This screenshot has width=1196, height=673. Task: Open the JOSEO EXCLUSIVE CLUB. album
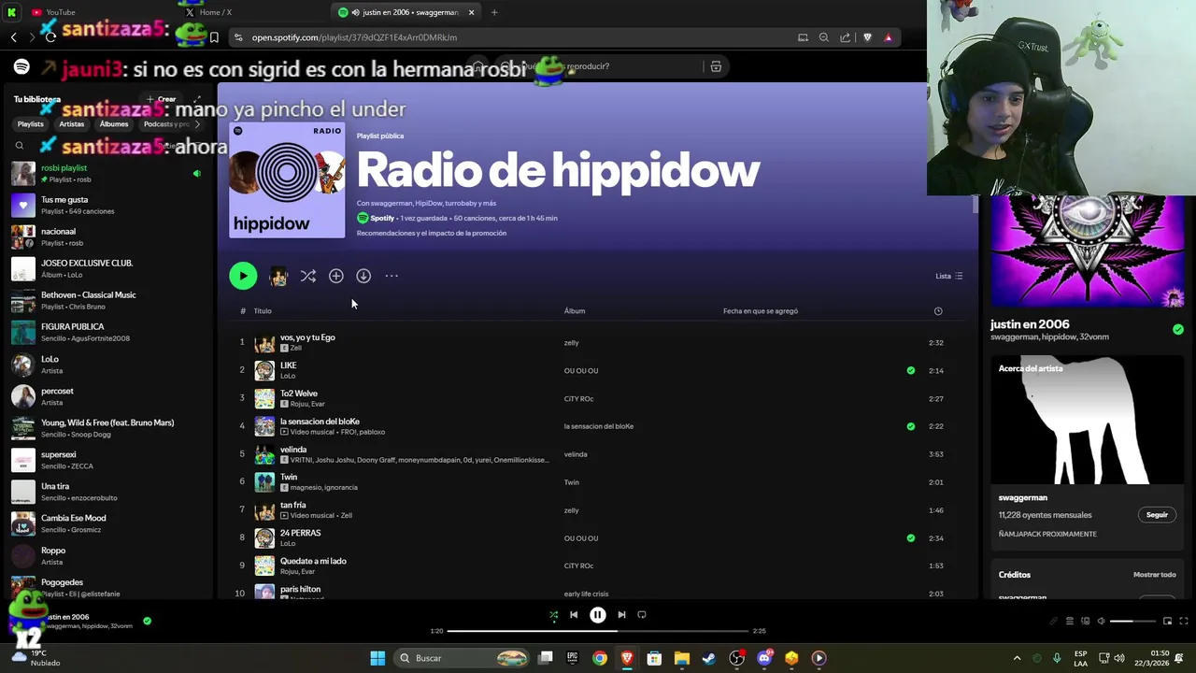110,268
